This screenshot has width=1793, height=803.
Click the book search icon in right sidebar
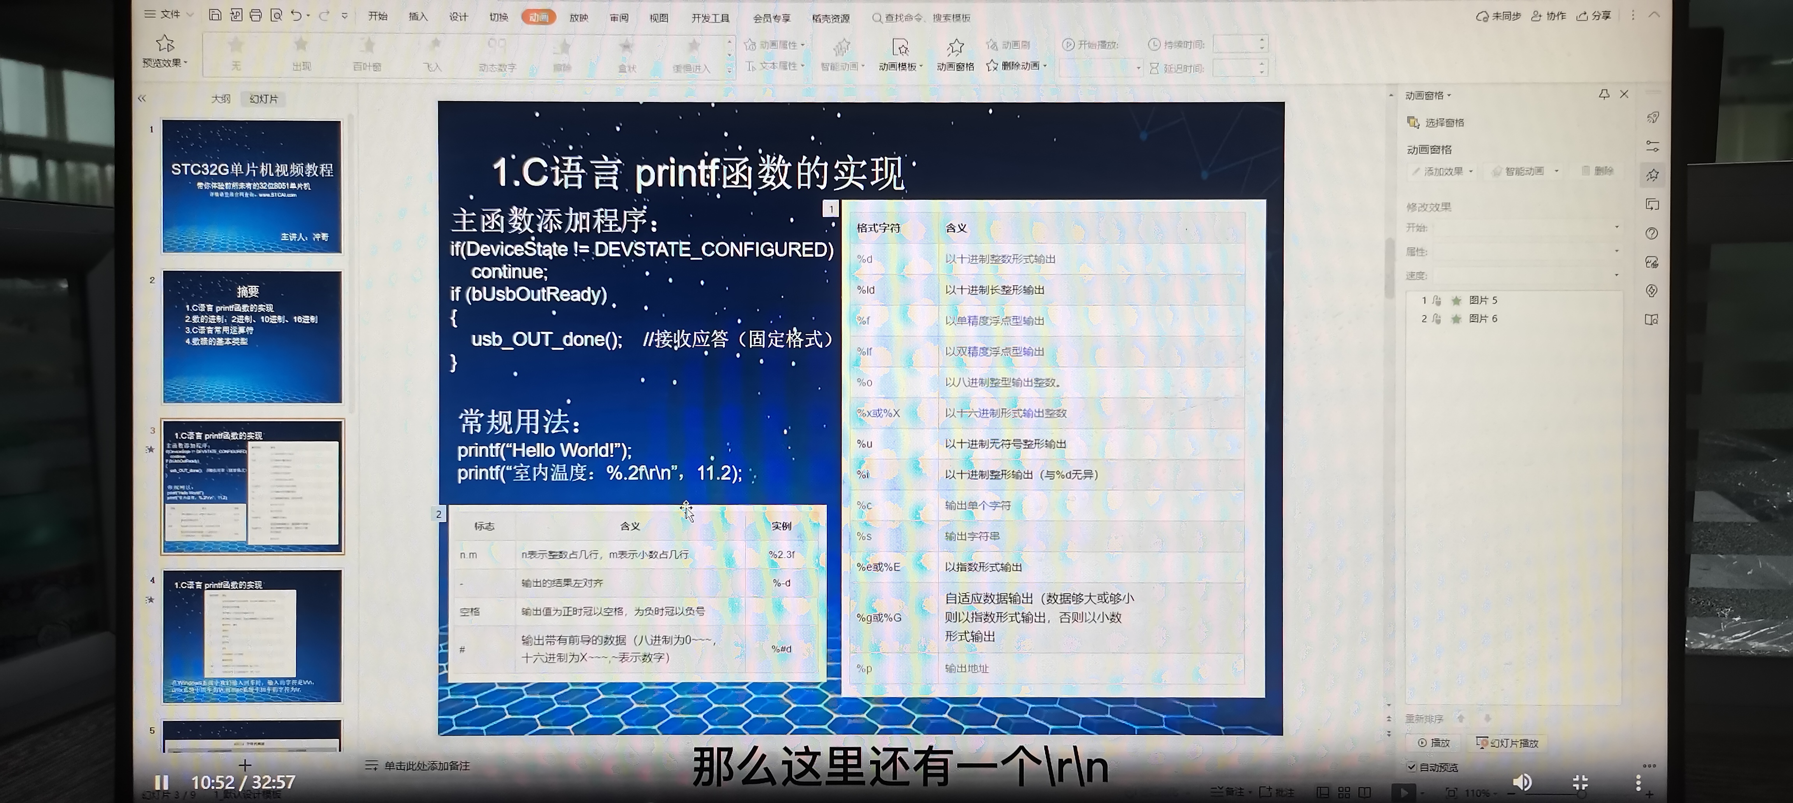[1651, 320]
